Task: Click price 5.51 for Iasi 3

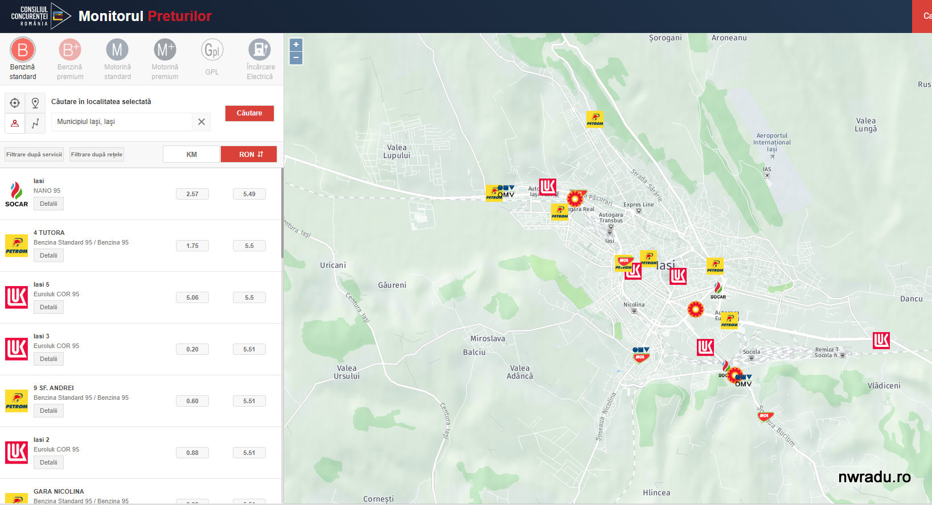Action: (x=249, y=349)
